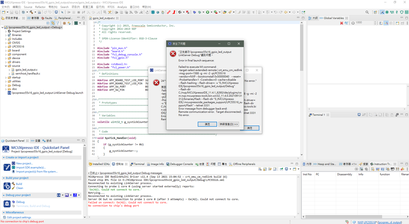Click LinkServer LS debug probe icon in Quickstart

click(x=59, y=195)
